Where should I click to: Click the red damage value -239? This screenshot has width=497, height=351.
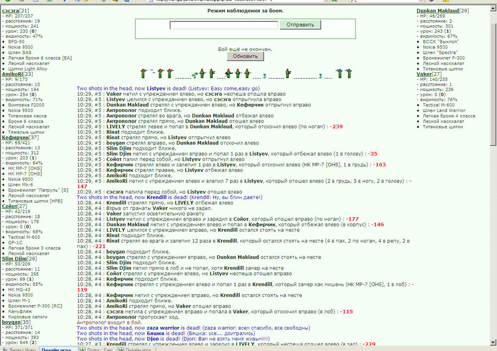336,127
